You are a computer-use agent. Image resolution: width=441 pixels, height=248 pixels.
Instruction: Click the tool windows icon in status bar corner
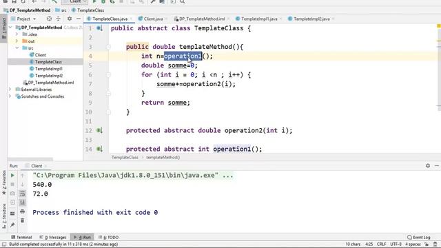4,244
